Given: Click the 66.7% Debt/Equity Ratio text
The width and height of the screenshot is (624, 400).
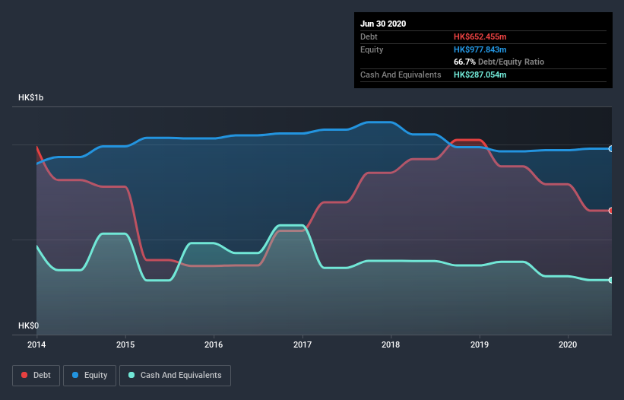Looking at the screenshot, I should (x=499, y=62).
